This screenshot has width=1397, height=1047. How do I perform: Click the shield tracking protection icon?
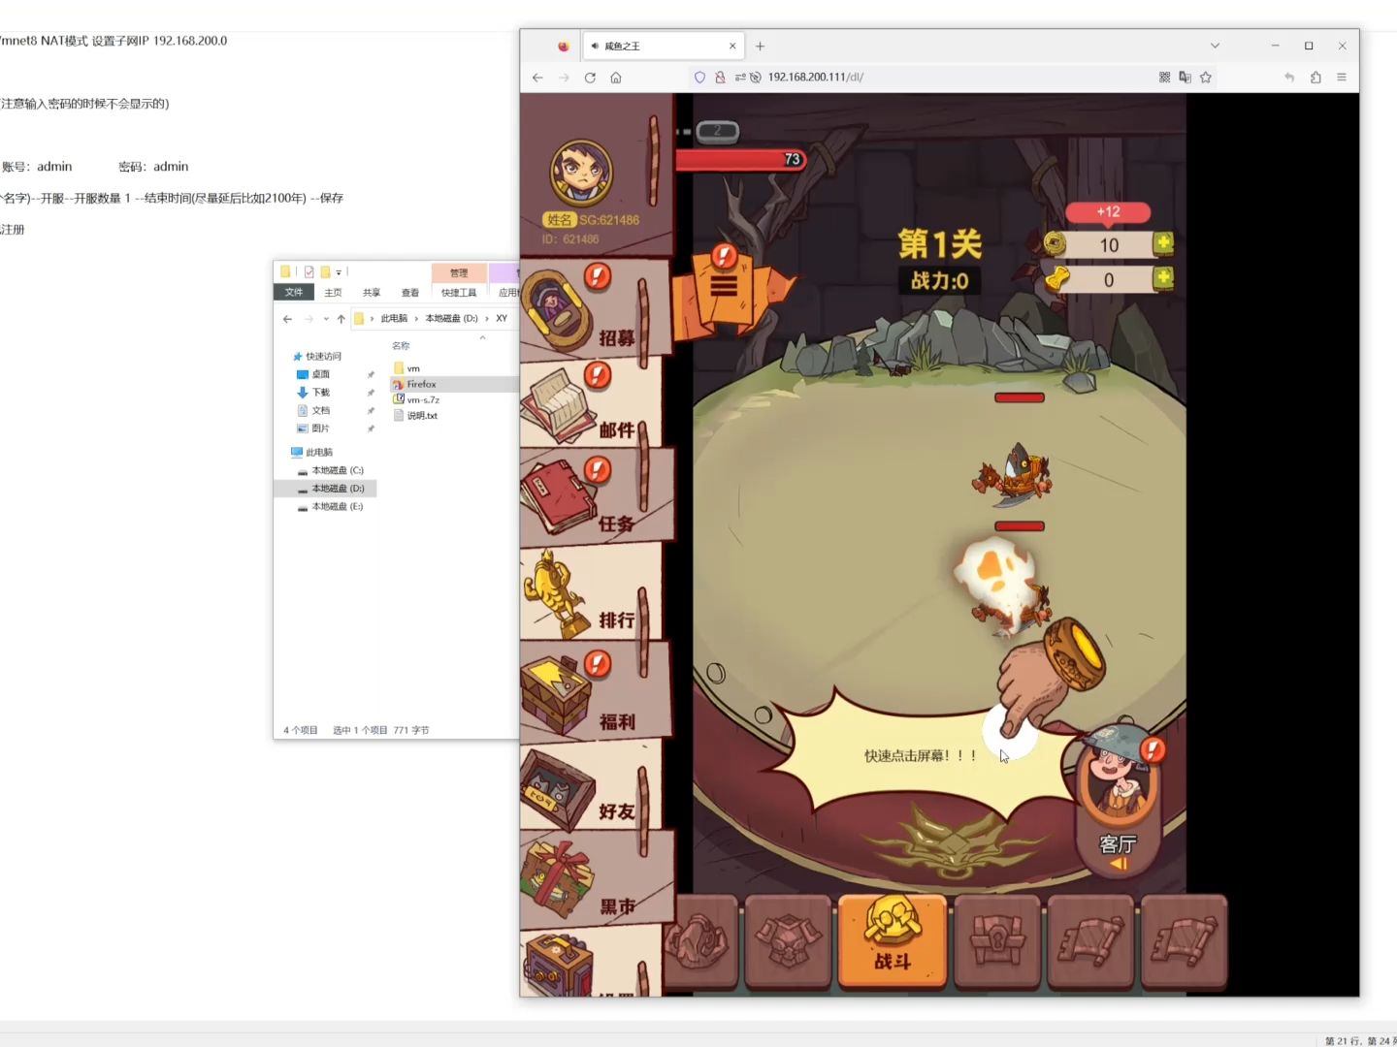[x=699, y=78]
